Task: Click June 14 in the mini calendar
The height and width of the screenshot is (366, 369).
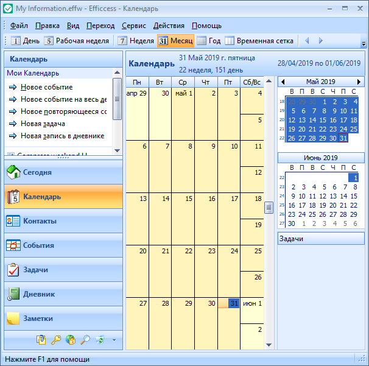Action: pos(343,196)
